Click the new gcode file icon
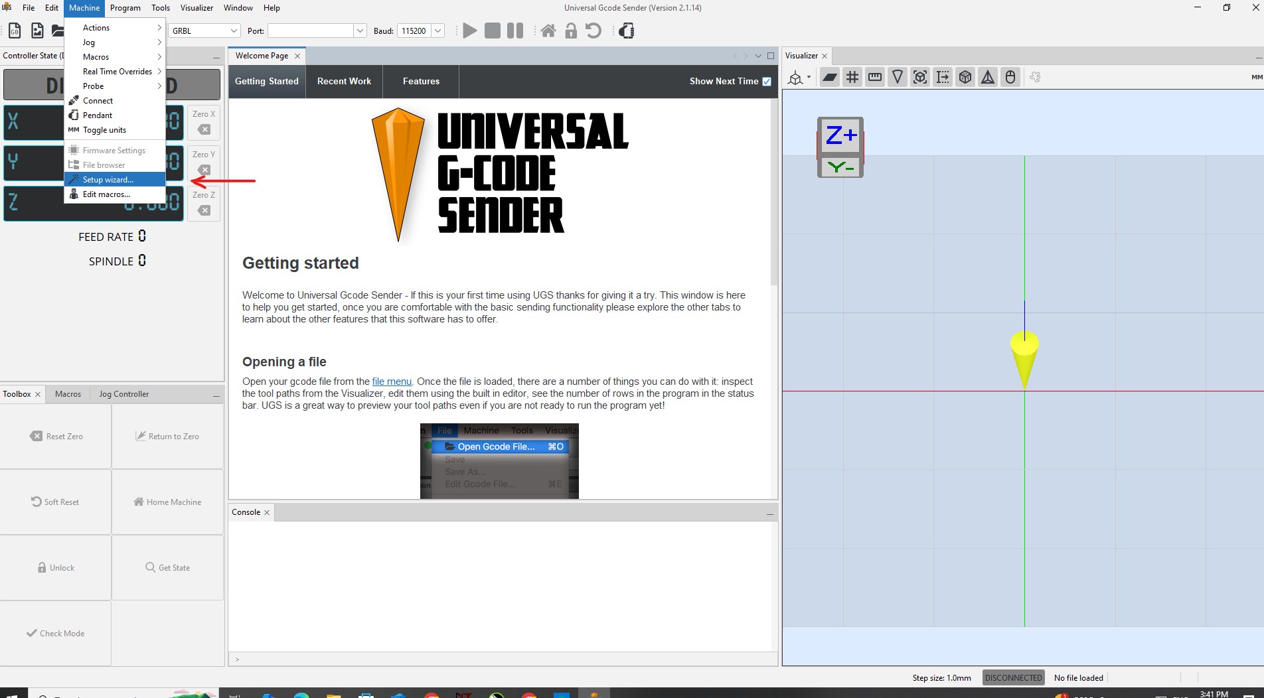Screen dimensions: 1264x698 point(15,31)
